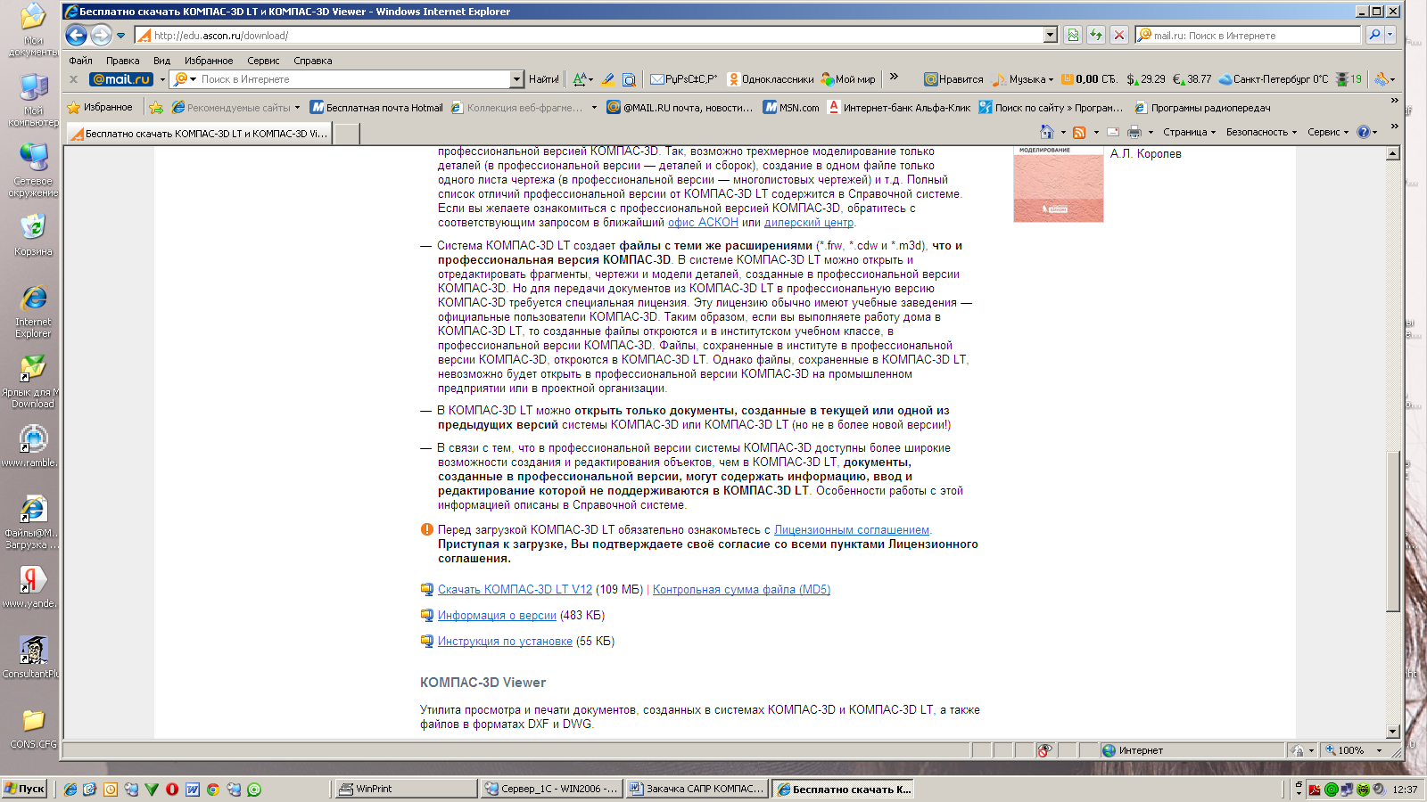Screen dimensions: 1427x802
Task: Open the Одноклассники toolbar button
Action: tap(771, 79)
